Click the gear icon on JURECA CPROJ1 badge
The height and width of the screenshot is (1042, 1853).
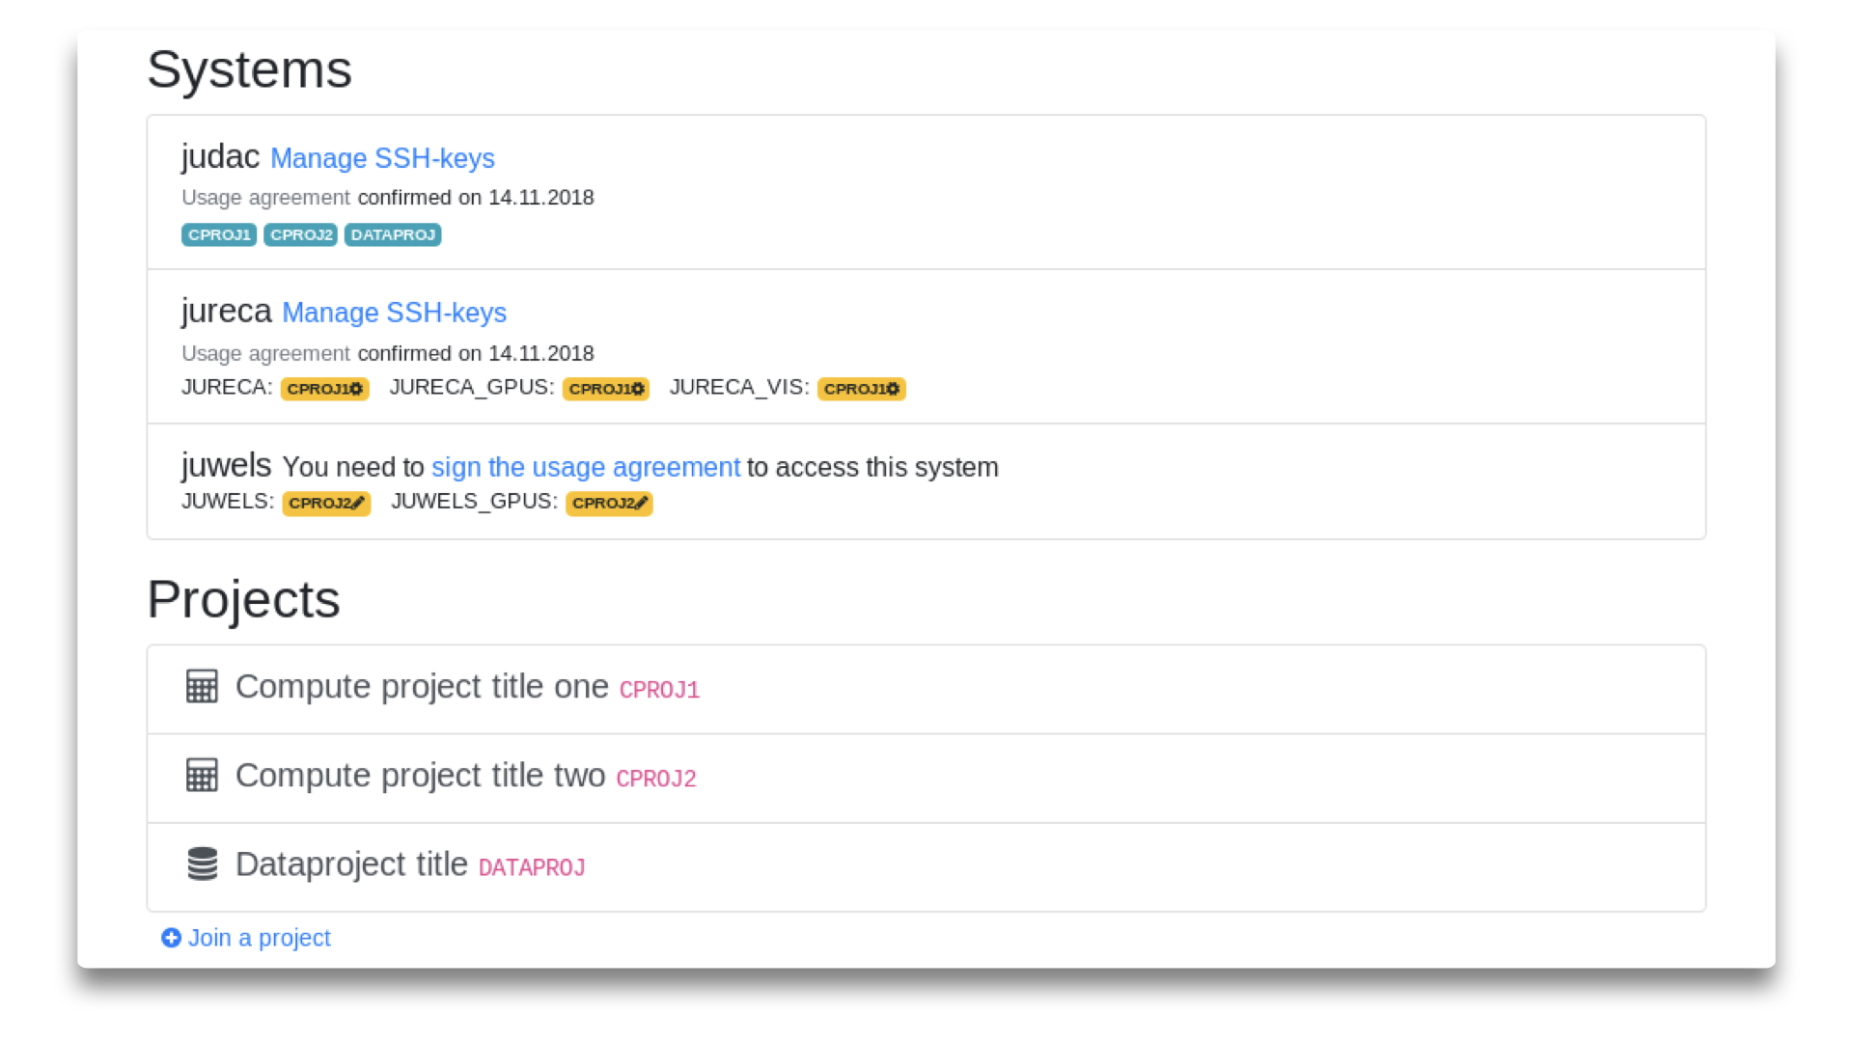(356, 389)
